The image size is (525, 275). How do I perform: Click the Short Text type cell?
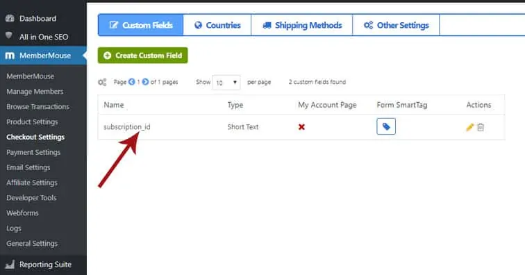(x=243, y=127)
